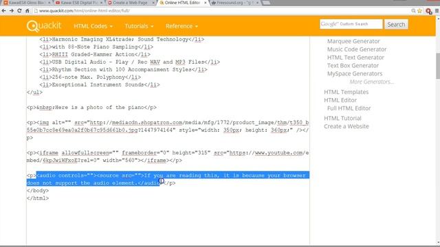Image resolution: width=440 pixels, height=247 pixels.
Task: Open the Music Code Generator link
Action: [357, 49]
